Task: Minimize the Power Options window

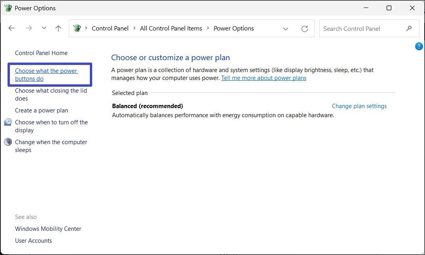Action: [366, 8]
